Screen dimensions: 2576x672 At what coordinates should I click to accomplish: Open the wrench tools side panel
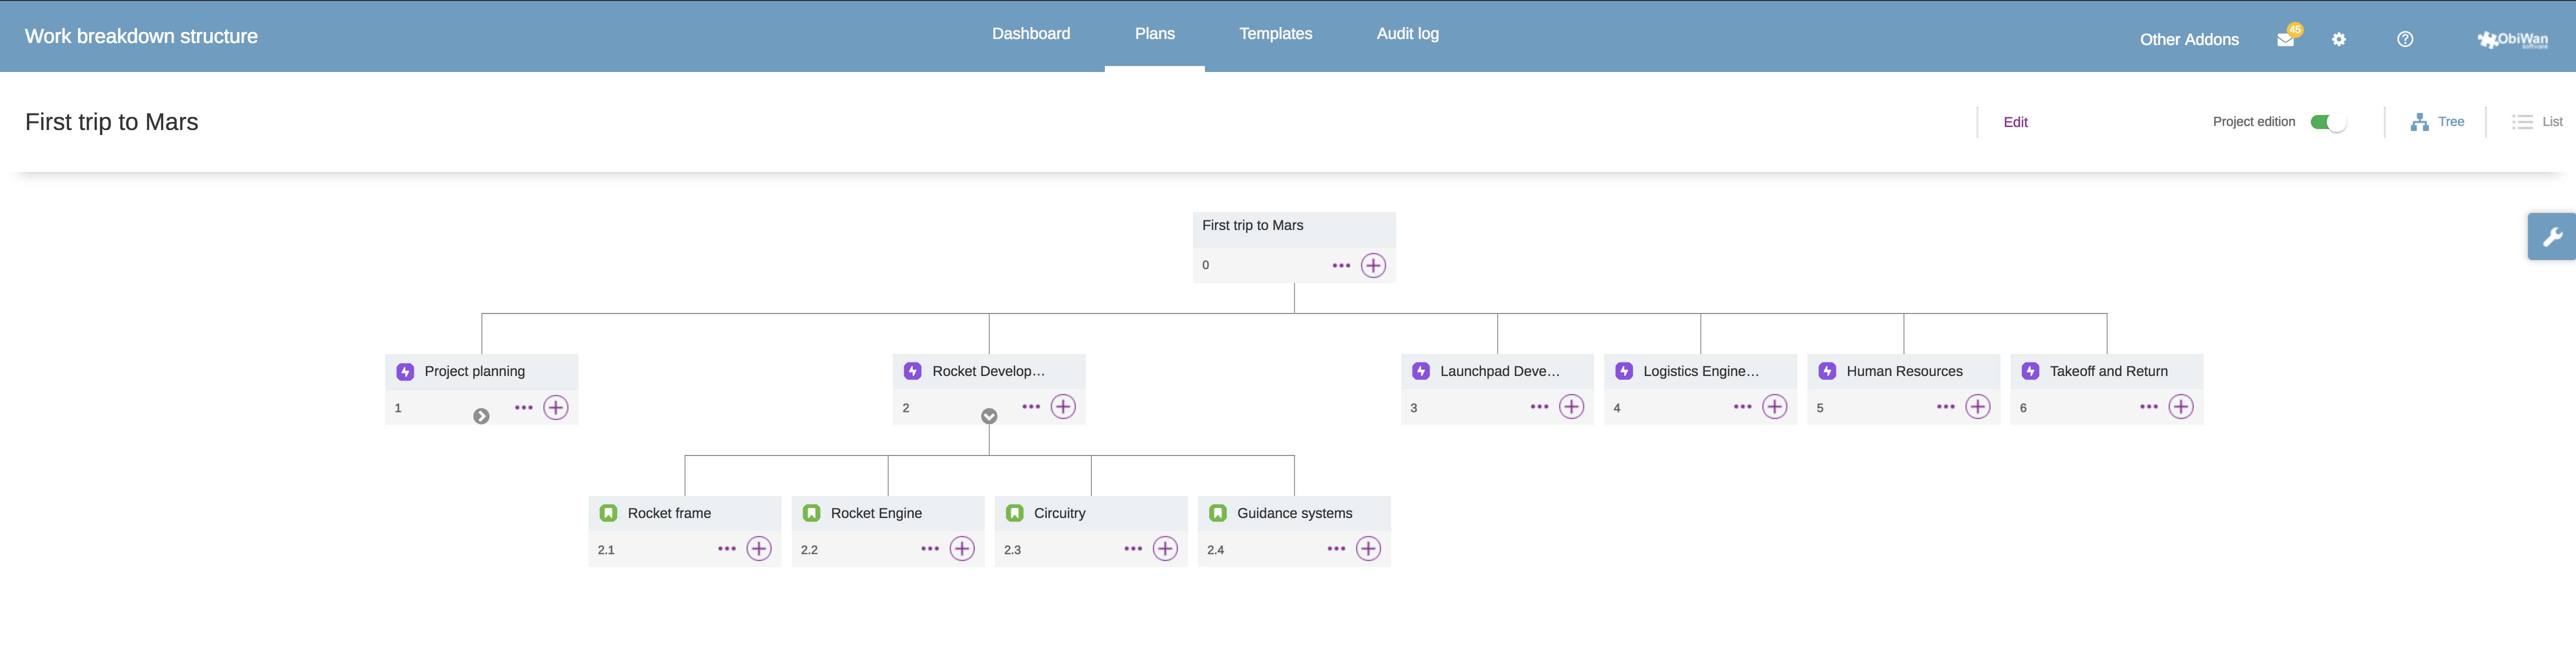point(2551,236)
